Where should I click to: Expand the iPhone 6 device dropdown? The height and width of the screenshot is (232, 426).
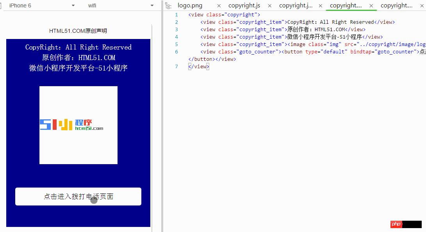coord(73,5)
